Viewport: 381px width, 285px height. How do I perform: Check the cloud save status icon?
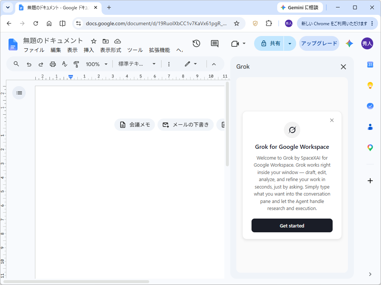pos(118,41)
